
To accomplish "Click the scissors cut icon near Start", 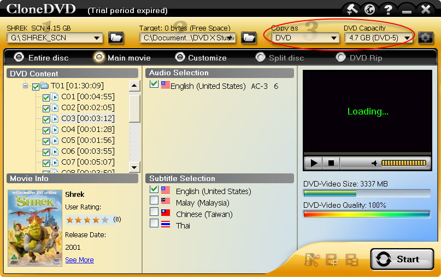I will [x=312, y=260].
